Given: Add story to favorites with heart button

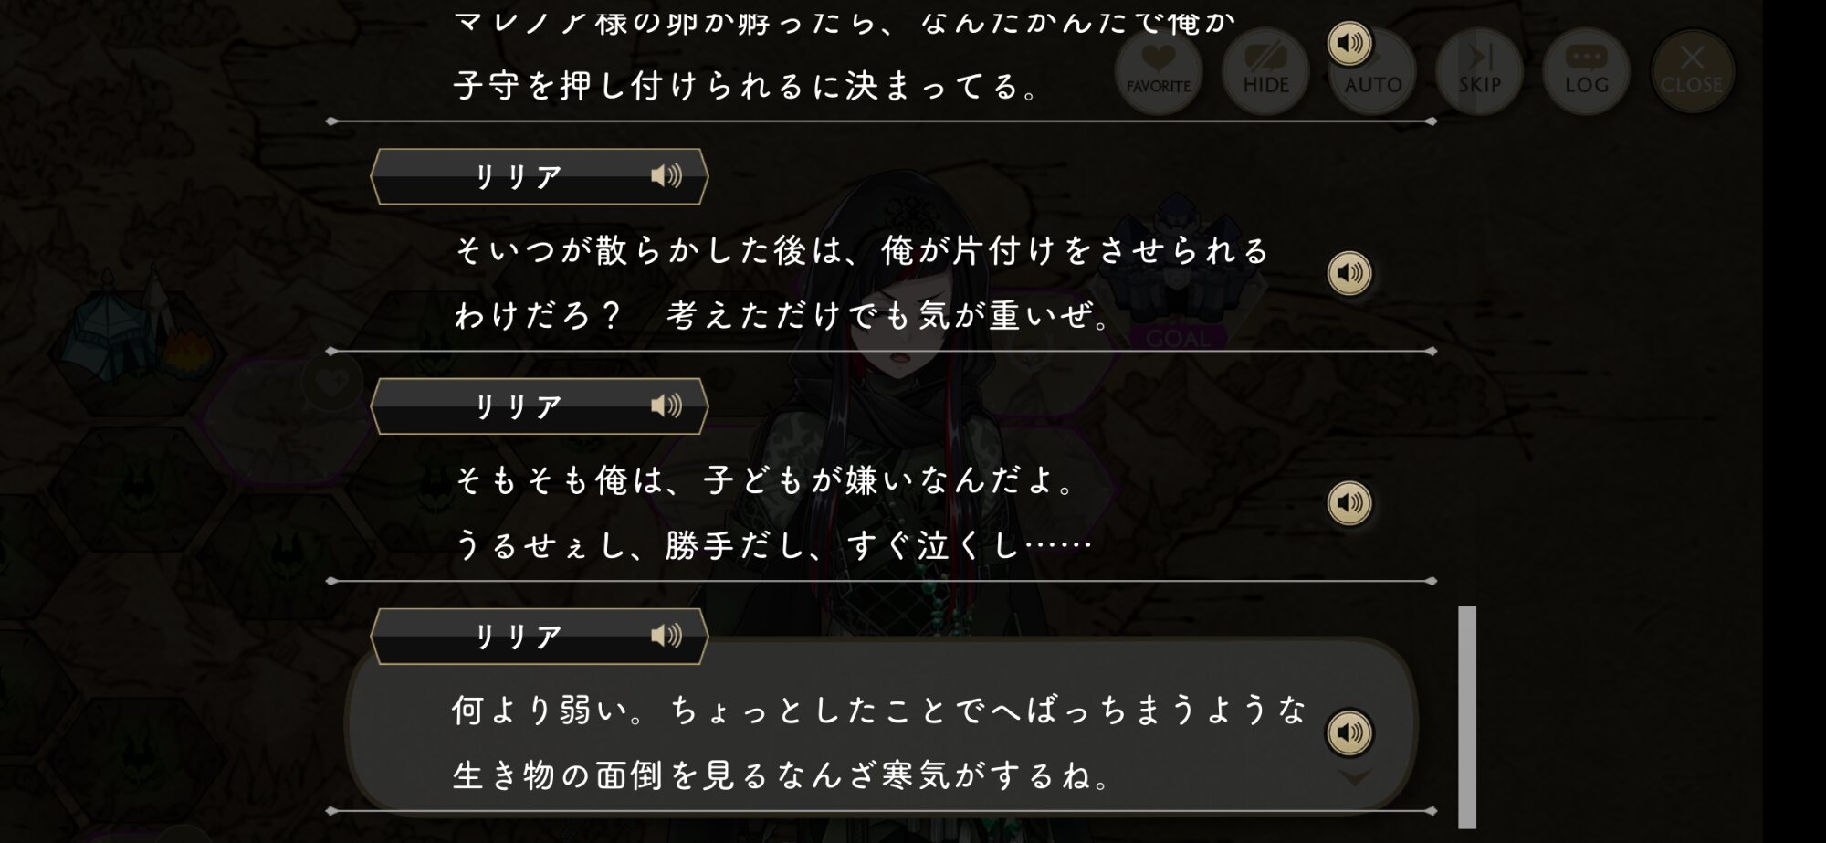Looking at the screenshot, I should point(1159,71).
